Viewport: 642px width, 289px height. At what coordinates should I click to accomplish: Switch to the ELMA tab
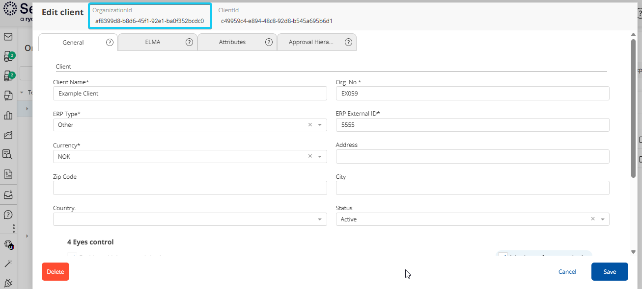[x=152, y=42]
